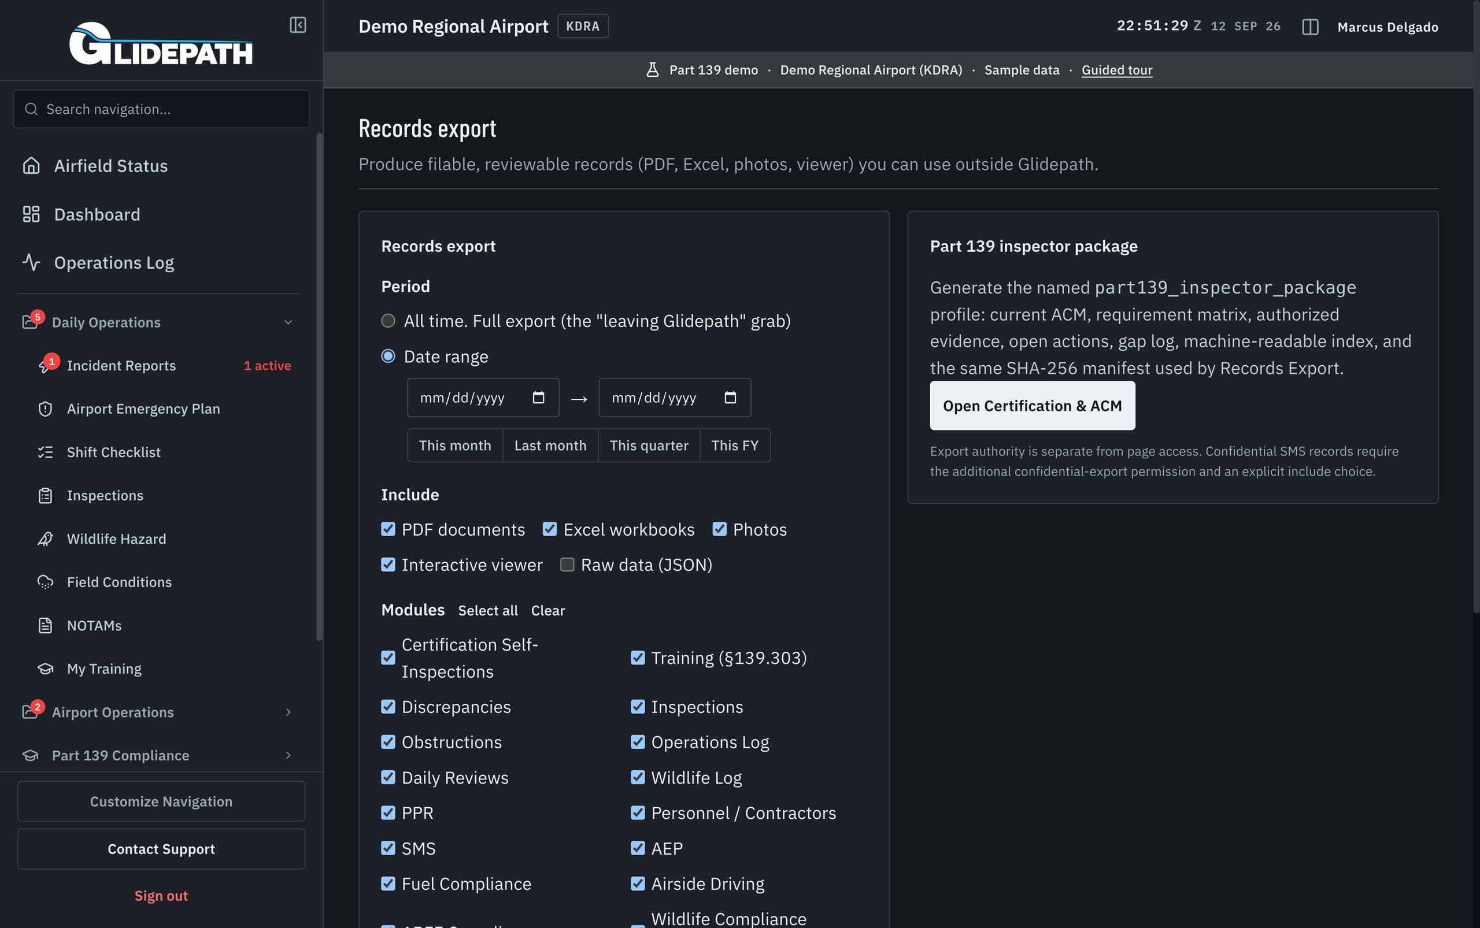Viewport: 1480px width, 928px height.
Task: Click Sign out in the sidebar
Action: click(161, 896)
